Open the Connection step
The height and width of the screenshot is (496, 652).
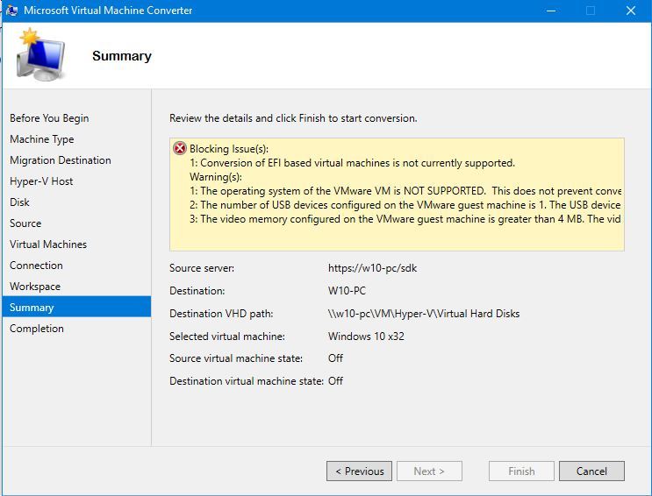click(x=36, y=266)
